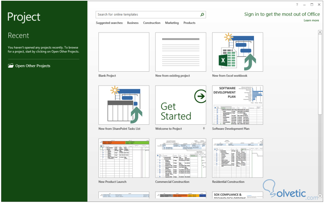Click the Commercial Construction label

coord(172,182)
